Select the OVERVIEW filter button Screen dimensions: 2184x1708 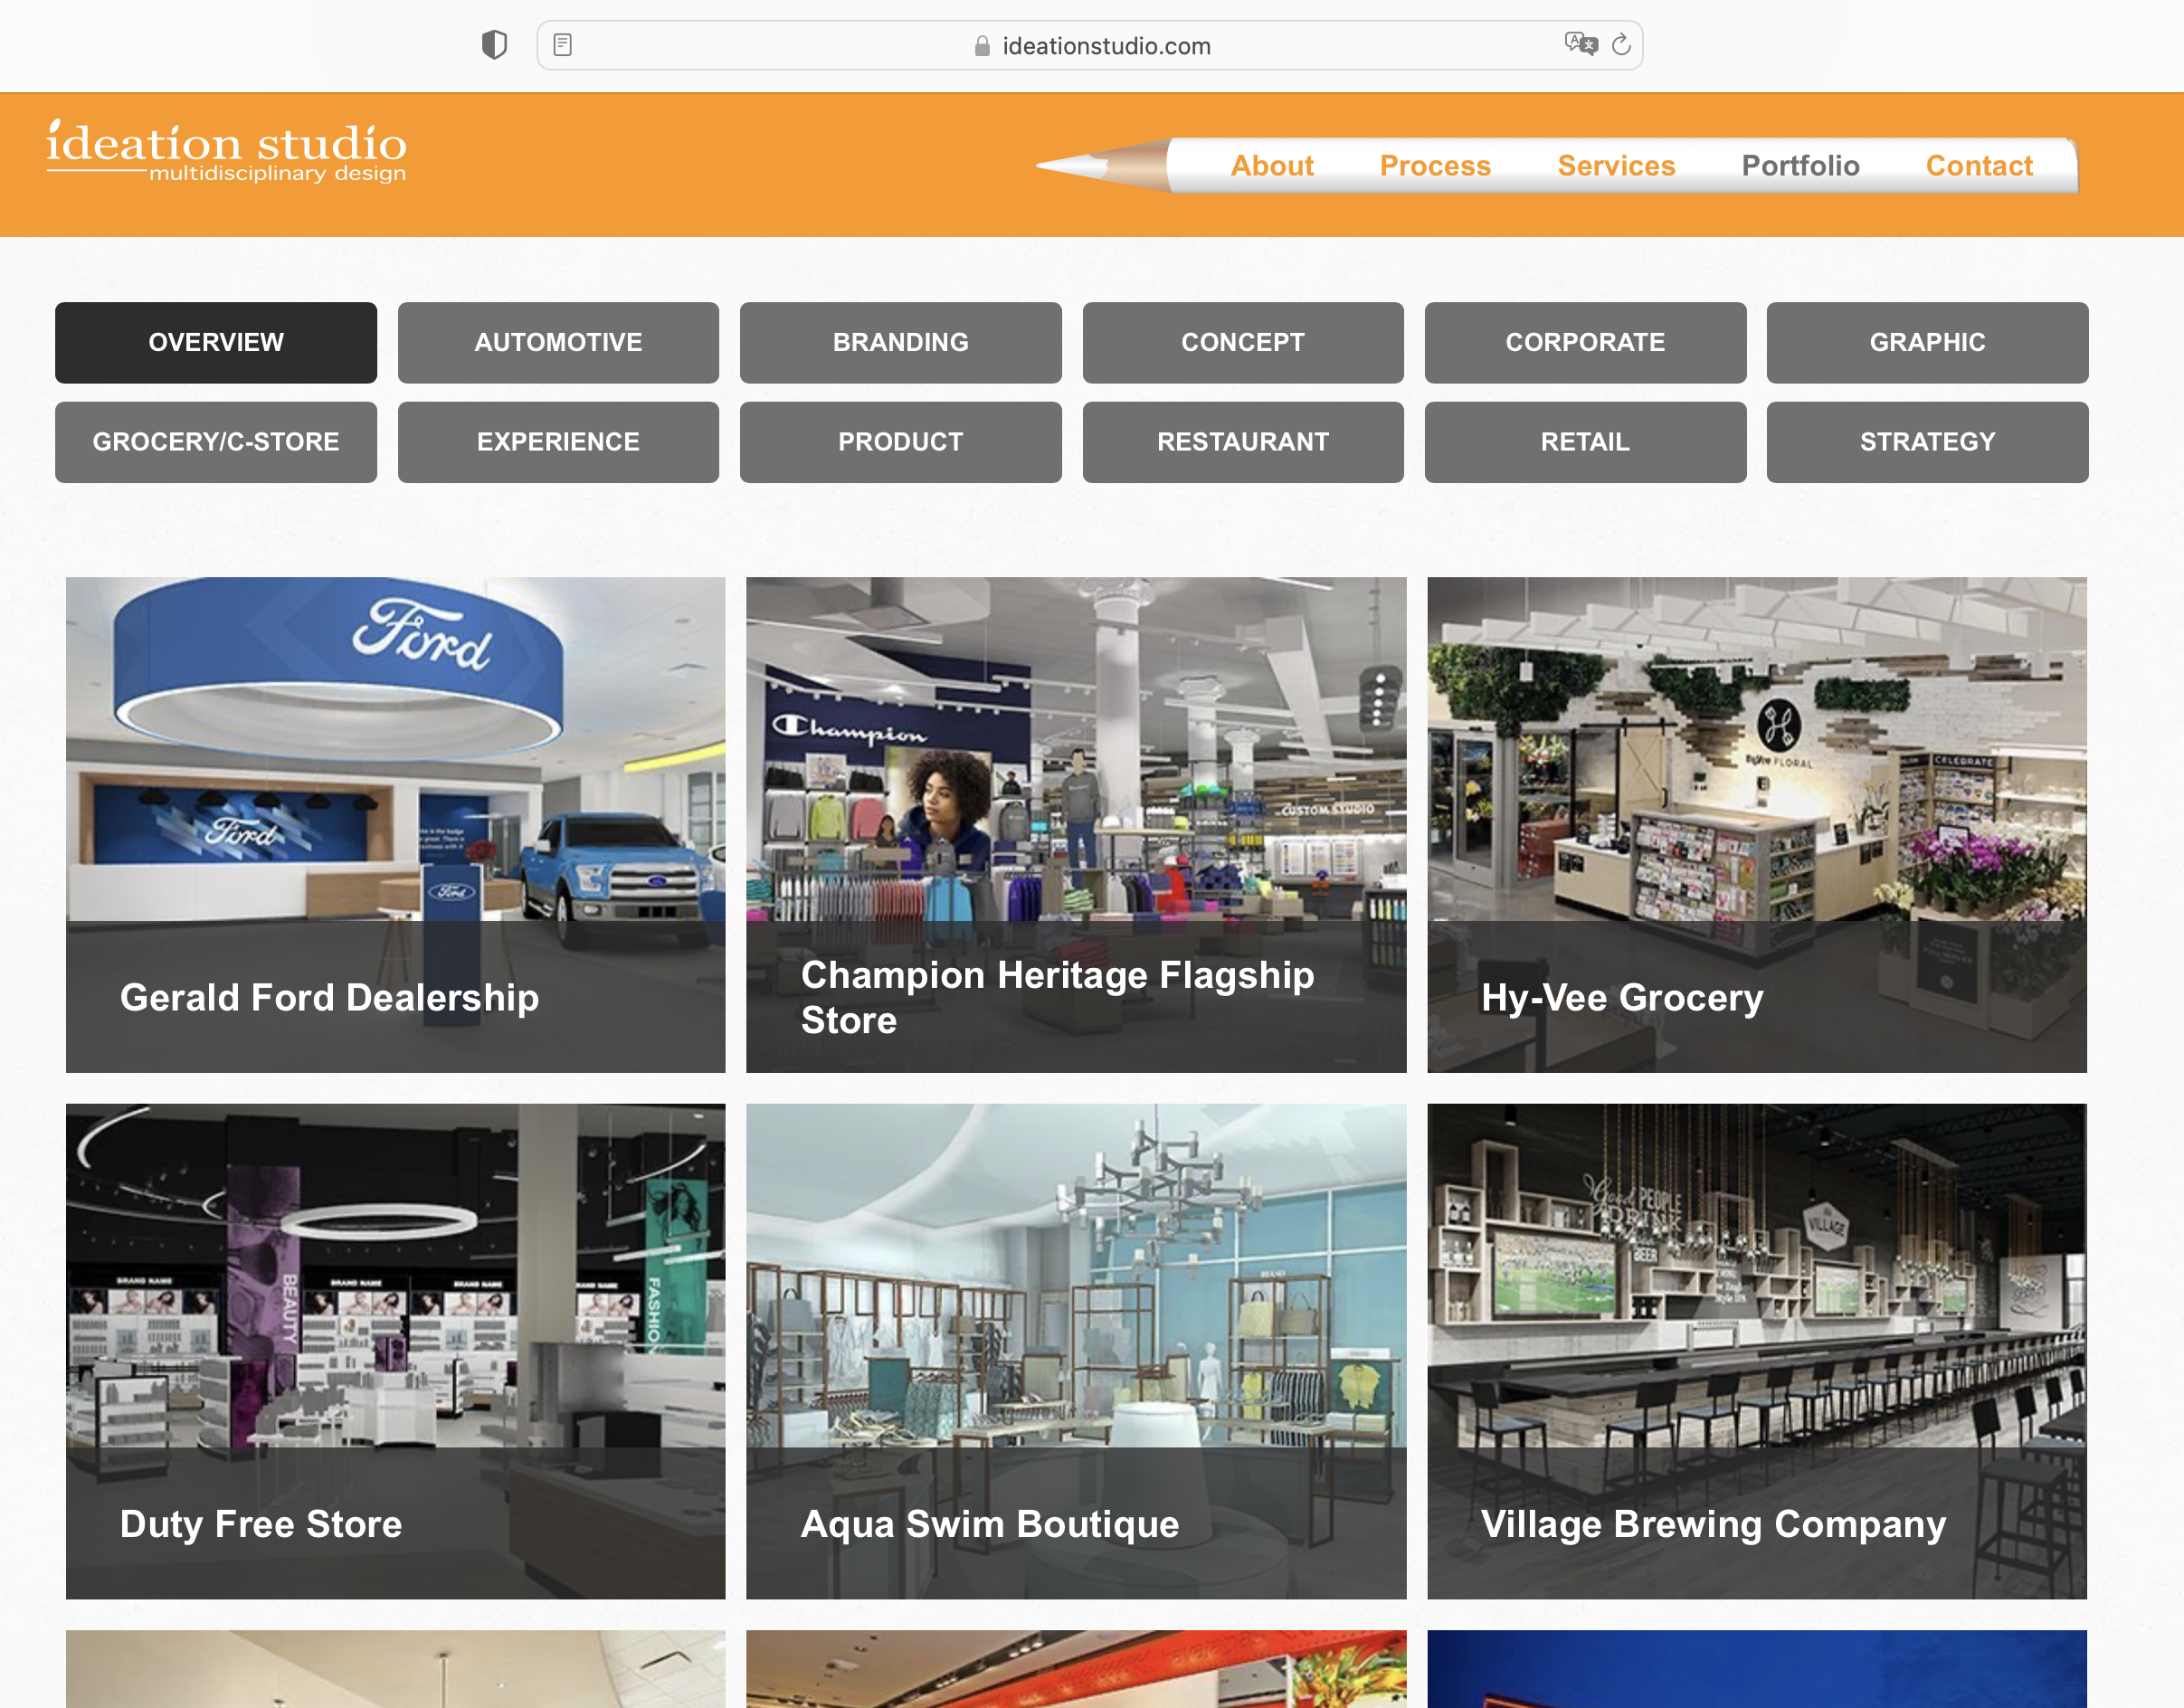(x=216, y=342)
